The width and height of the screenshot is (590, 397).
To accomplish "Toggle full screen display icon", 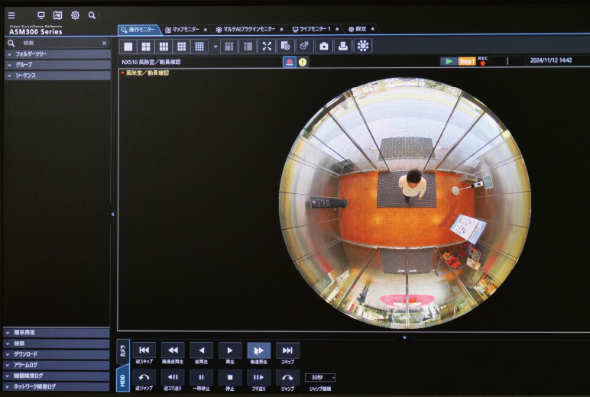I will tap(267, 47).
